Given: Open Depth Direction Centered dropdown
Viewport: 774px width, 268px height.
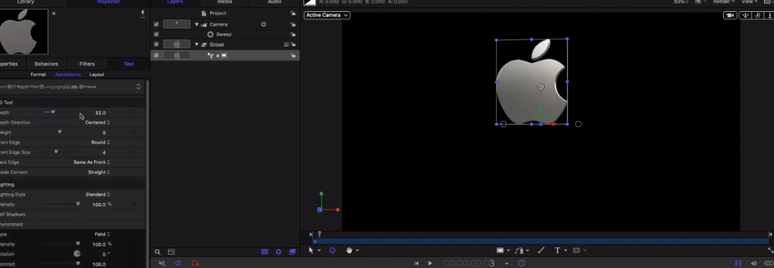Looking at the screenshot, I should click(97, 123).
